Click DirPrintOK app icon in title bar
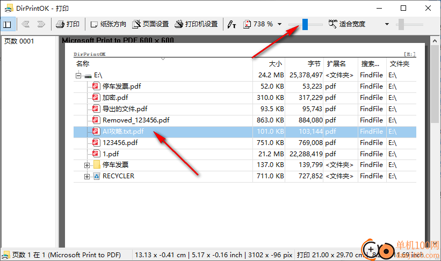The image size is (441, 261). pos(9,9)
